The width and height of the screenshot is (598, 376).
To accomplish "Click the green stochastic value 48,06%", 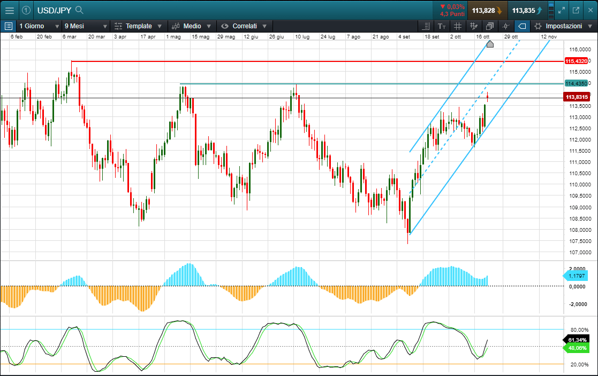I will (x=577, y=348).
